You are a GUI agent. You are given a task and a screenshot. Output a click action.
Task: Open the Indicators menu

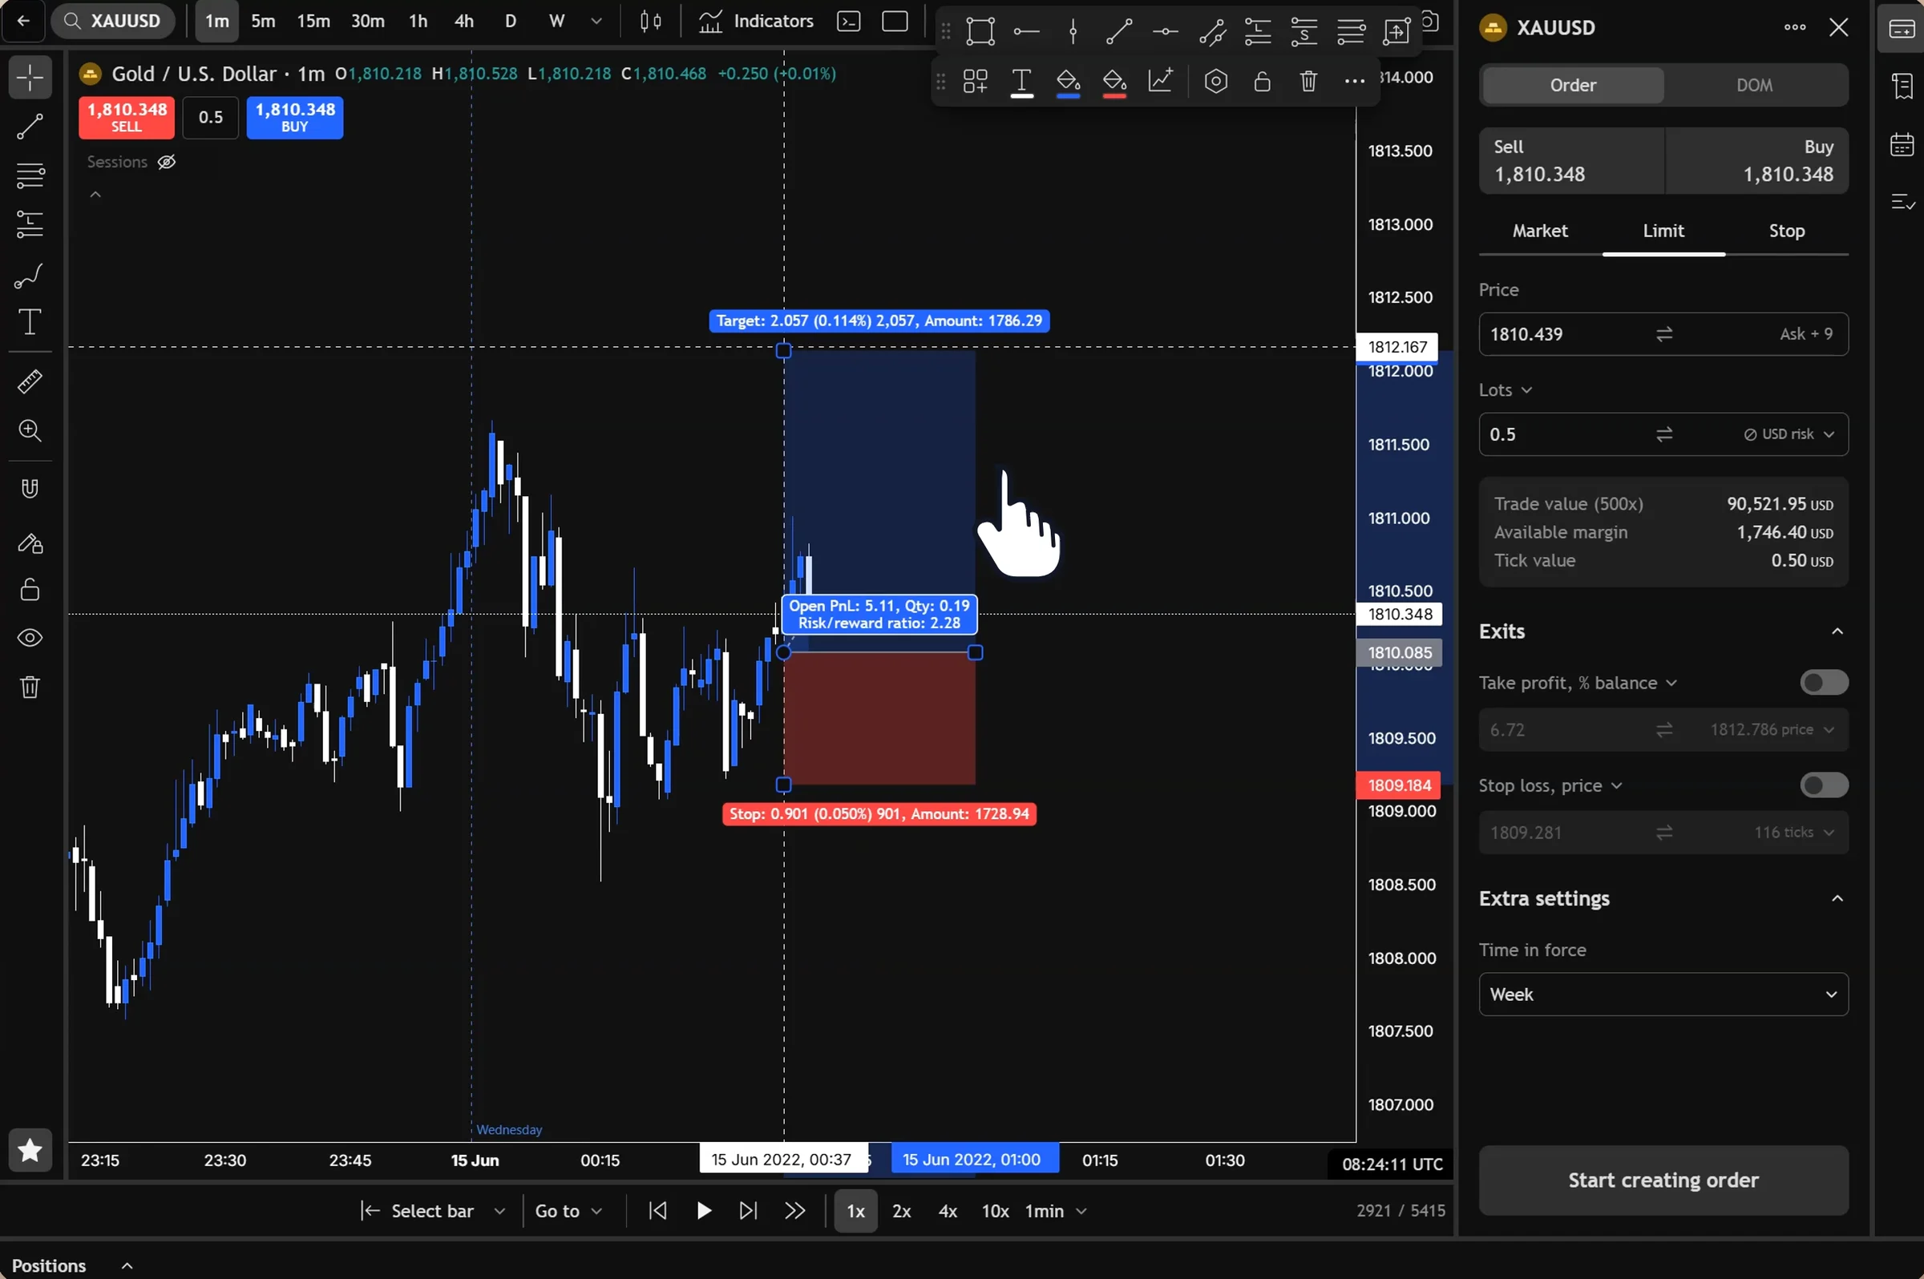[x=758, y=21]
